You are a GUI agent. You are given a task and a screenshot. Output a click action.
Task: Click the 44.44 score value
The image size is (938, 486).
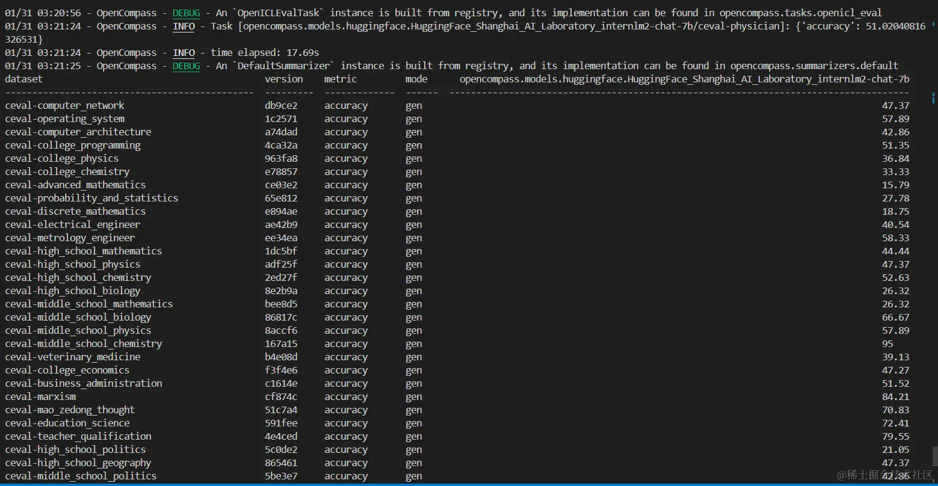coord(896,251)
